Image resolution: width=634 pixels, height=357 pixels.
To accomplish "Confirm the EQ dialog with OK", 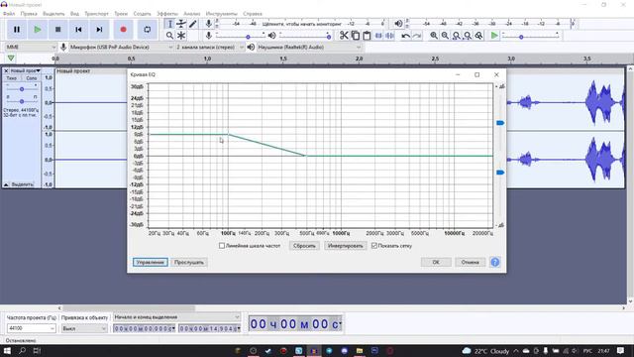I will [436, 262].
